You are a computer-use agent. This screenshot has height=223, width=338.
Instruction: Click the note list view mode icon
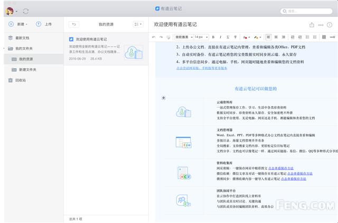click(136, 24)
